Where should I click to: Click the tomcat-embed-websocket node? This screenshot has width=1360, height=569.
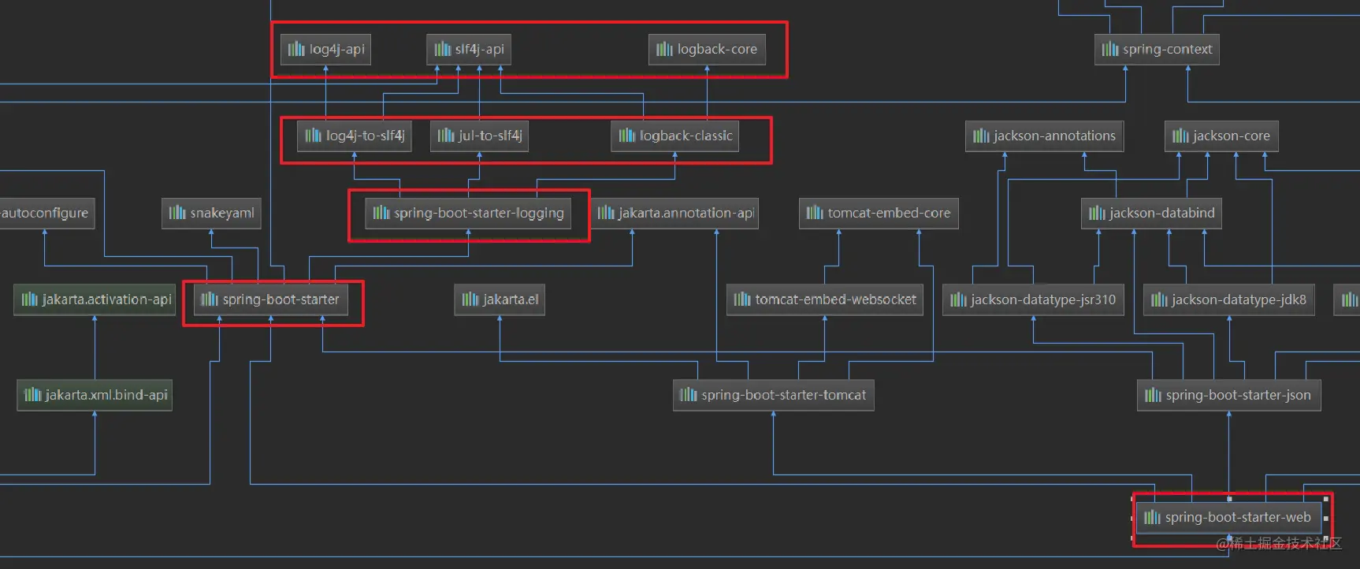[x=825, y=299]
